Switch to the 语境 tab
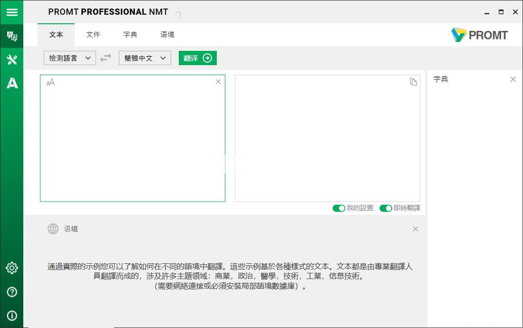The width and height of the screenshot is (523, 328). [167, 35]
